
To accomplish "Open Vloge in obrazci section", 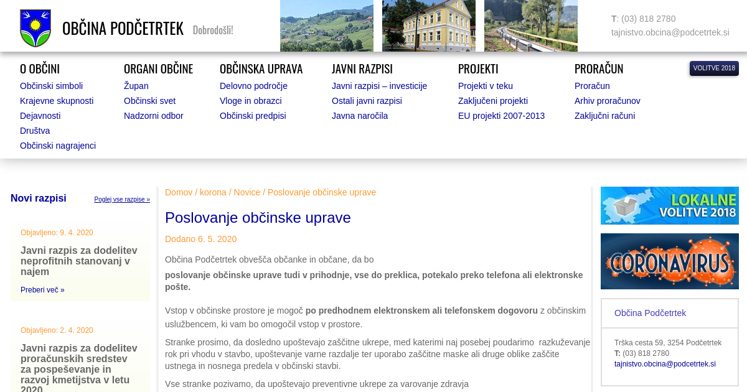I will point(250,101).
